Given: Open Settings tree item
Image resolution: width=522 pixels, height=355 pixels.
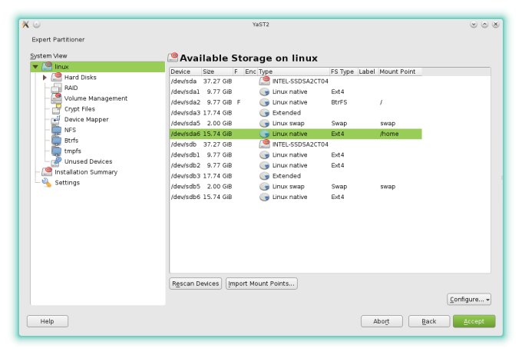Looking at the screenshot, I should pos(68,183).
